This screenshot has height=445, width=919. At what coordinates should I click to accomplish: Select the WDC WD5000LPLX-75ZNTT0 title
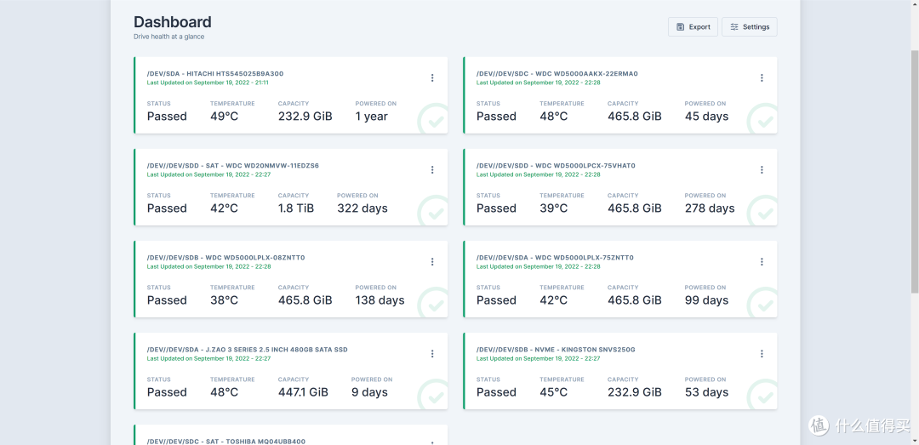tap(555, 258)
